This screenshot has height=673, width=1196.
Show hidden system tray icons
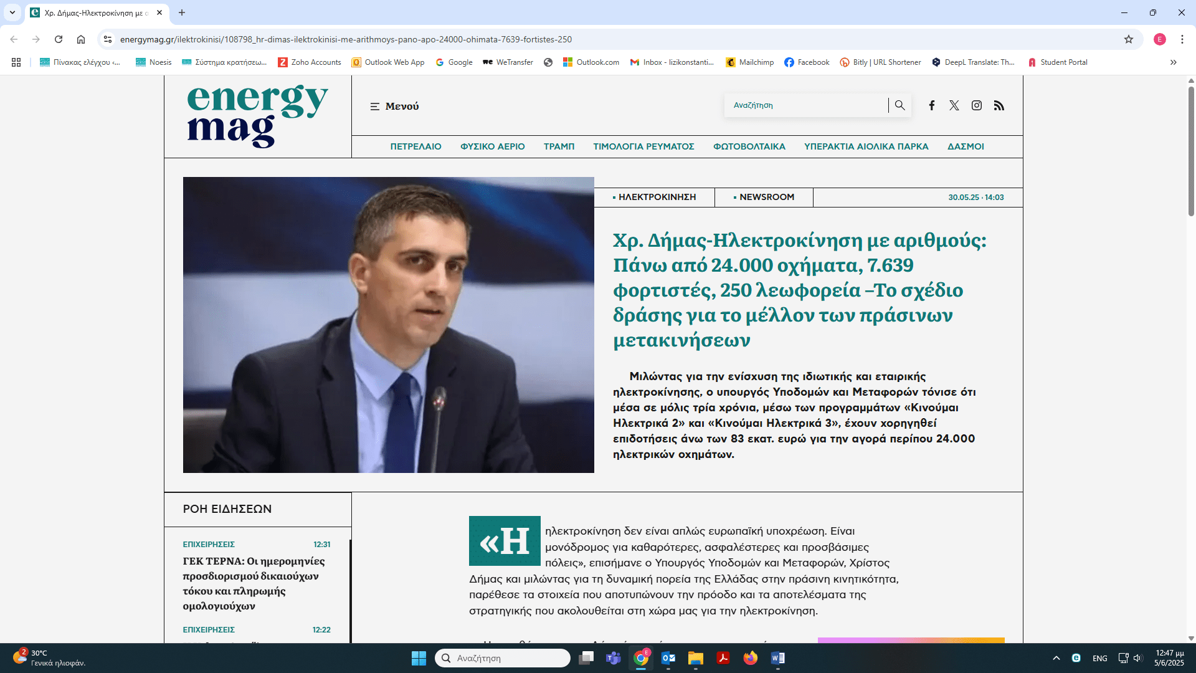1056,658
